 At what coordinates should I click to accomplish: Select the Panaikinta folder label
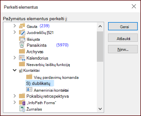click(x=36, y=45)
